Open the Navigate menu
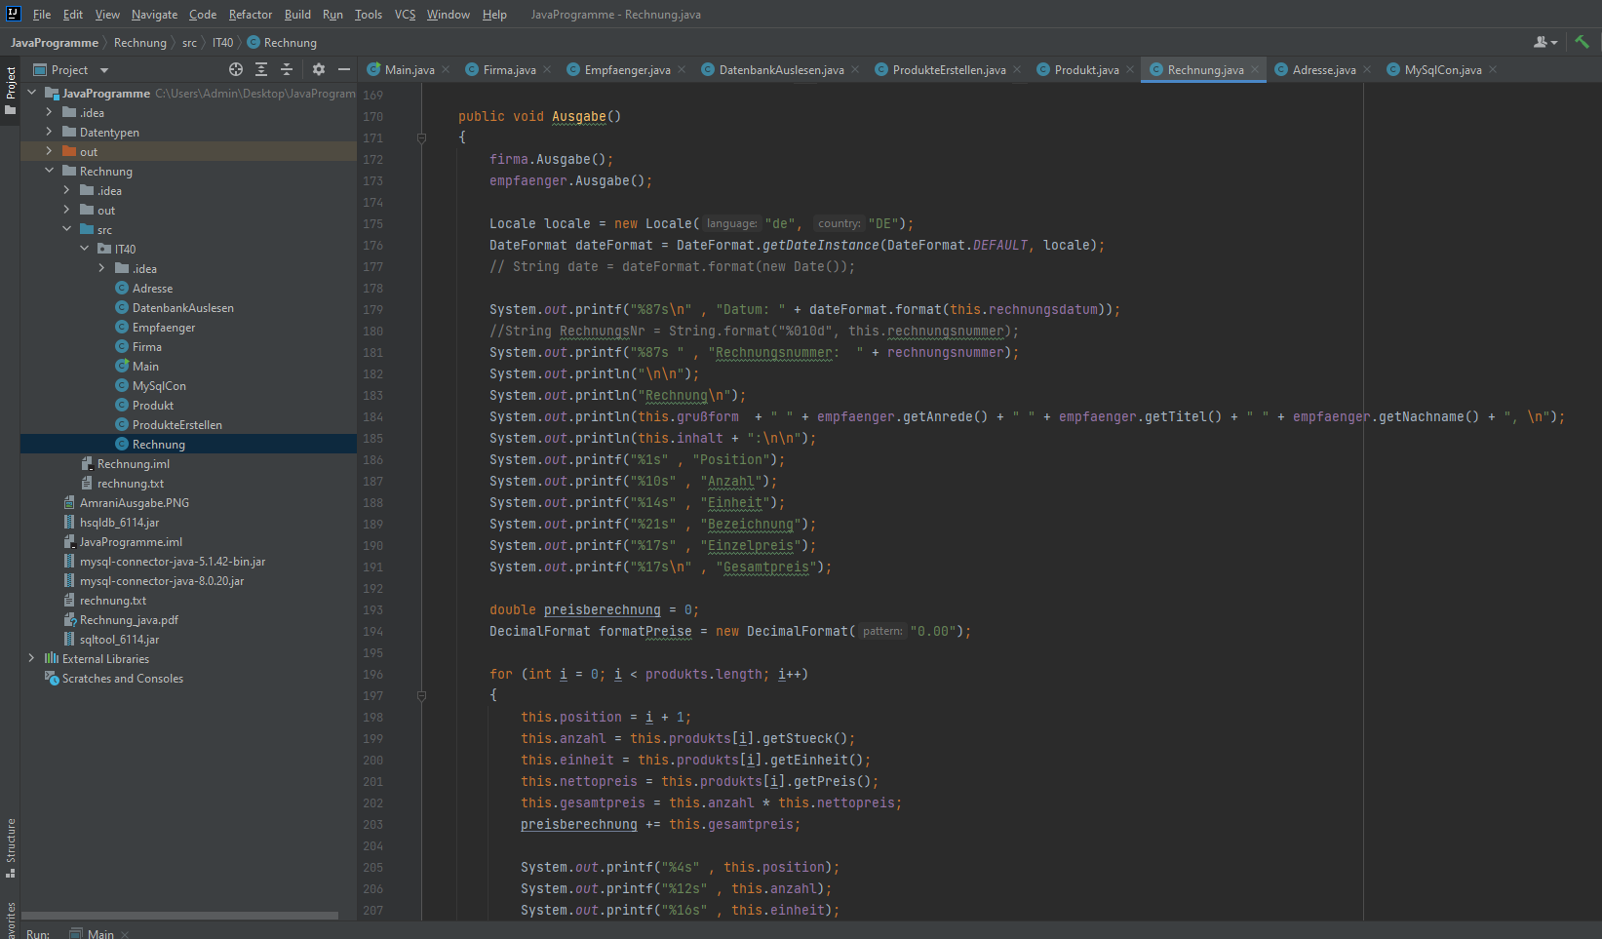This screenshot has width=1602, height=939. point(155,15)
